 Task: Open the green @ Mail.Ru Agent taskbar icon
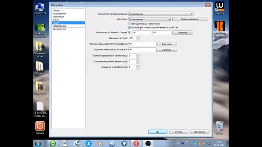pyautogui.click(x=53, y=143)
